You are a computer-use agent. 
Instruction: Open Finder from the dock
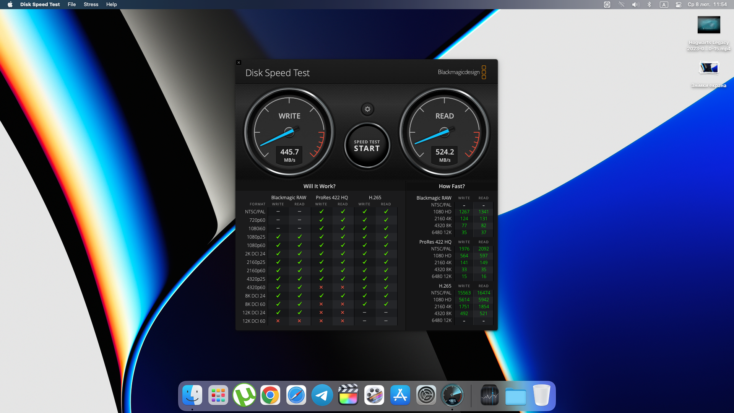point(192,395)
